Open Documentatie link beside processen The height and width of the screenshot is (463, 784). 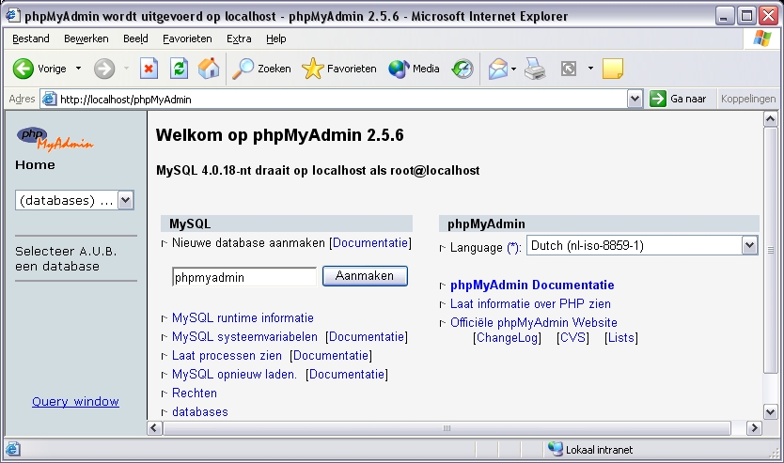[x=331, y=356]
